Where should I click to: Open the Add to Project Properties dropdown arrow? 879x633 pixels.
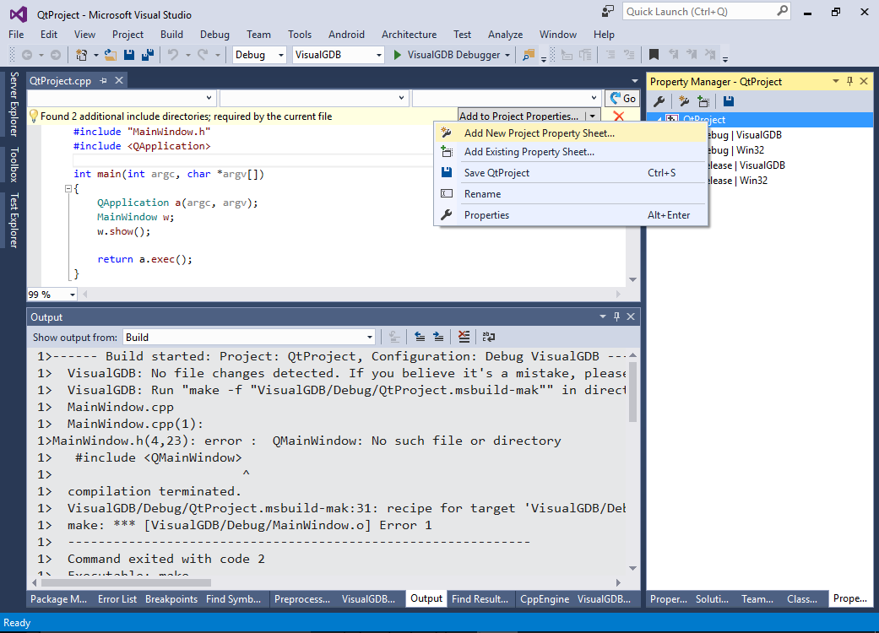point(593,116)
